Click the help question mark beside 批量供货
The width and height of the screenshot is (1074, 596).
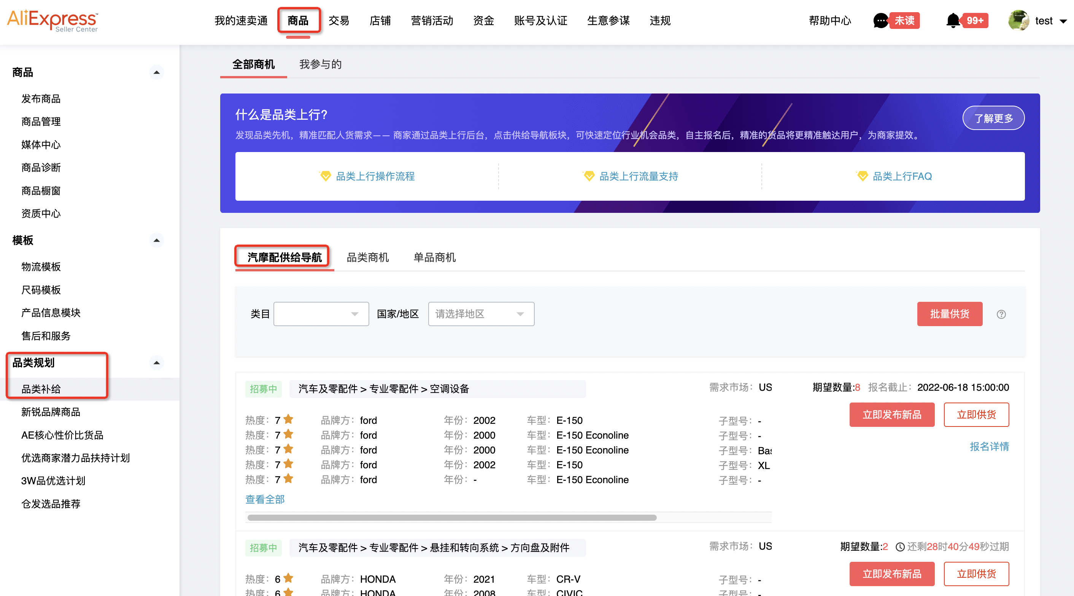point(1001,314)
